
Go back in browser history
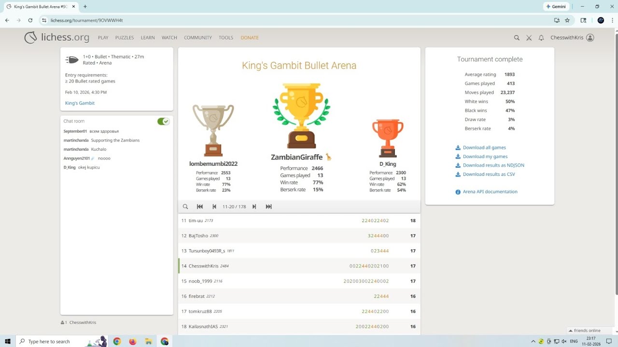(7, 20)
